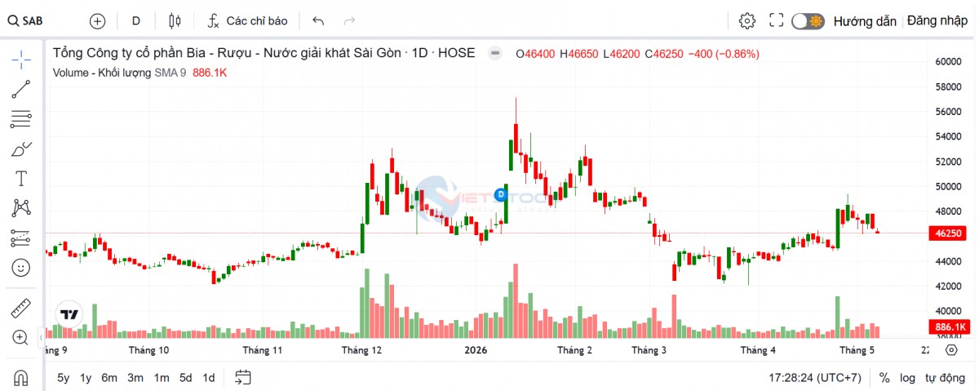The image size is (979, 391).
Task: Select the zoom-in tool
Action: [21, 337]
